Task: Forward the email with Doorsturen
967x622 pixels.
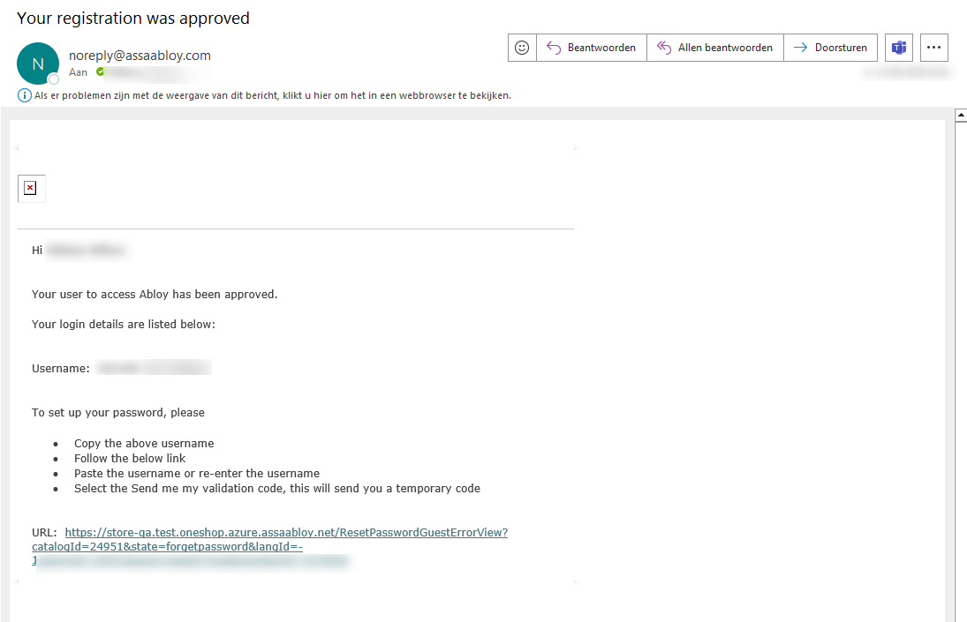Action: 831,48
